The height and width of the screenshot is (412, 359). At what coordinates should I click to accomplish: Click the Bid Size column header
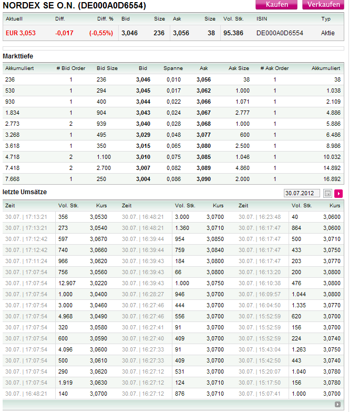coord(107,68)
